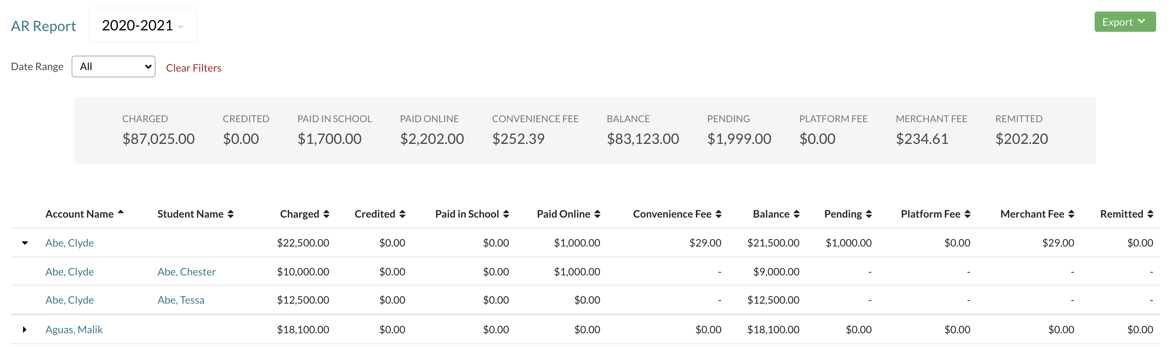Viewport: 1167px width, 347px height.
Task: Open student Abe, Chester
Action: (186, 271)
